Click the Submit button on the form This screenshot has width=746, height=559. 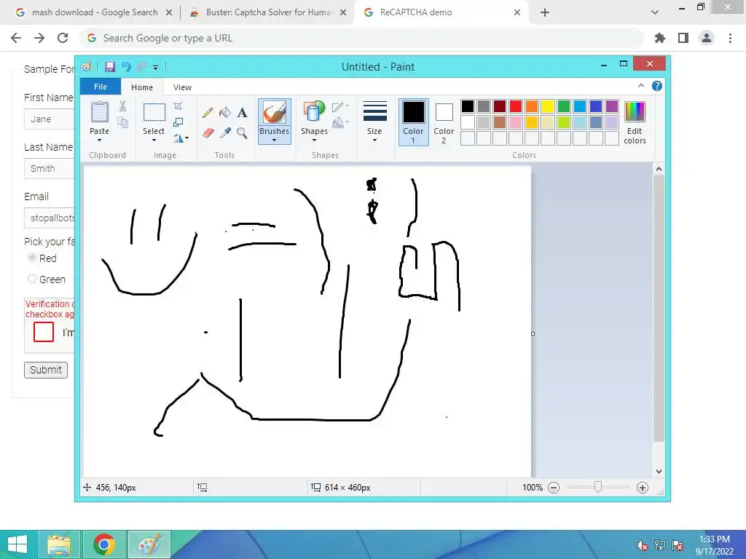point(46,370)
